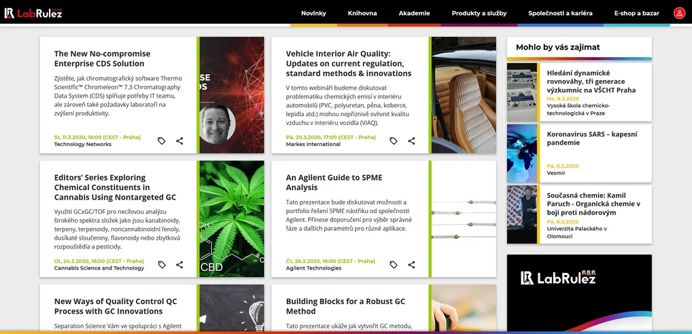Expand the E-shop a bazar menu
This screenshot has width=692, height=334.
click(637, 13)
